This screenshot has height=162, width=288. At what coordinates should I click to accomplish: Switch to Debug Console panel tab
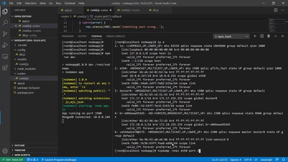[x=116, y=36]
